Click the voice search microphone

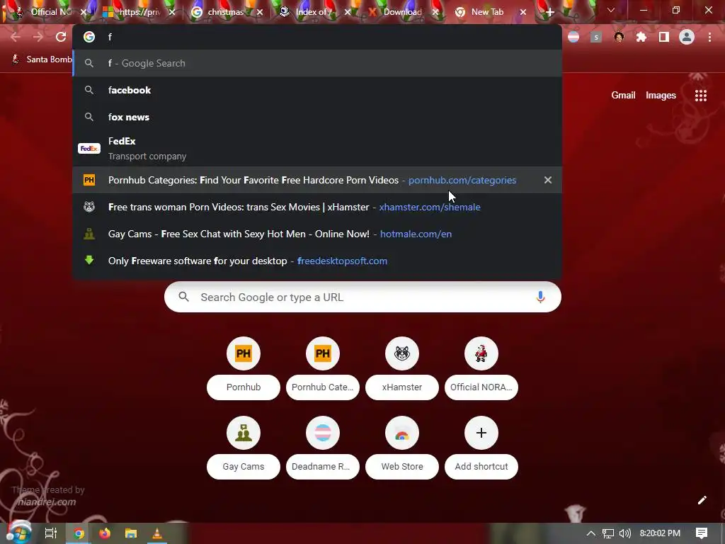tap(540, 297)
